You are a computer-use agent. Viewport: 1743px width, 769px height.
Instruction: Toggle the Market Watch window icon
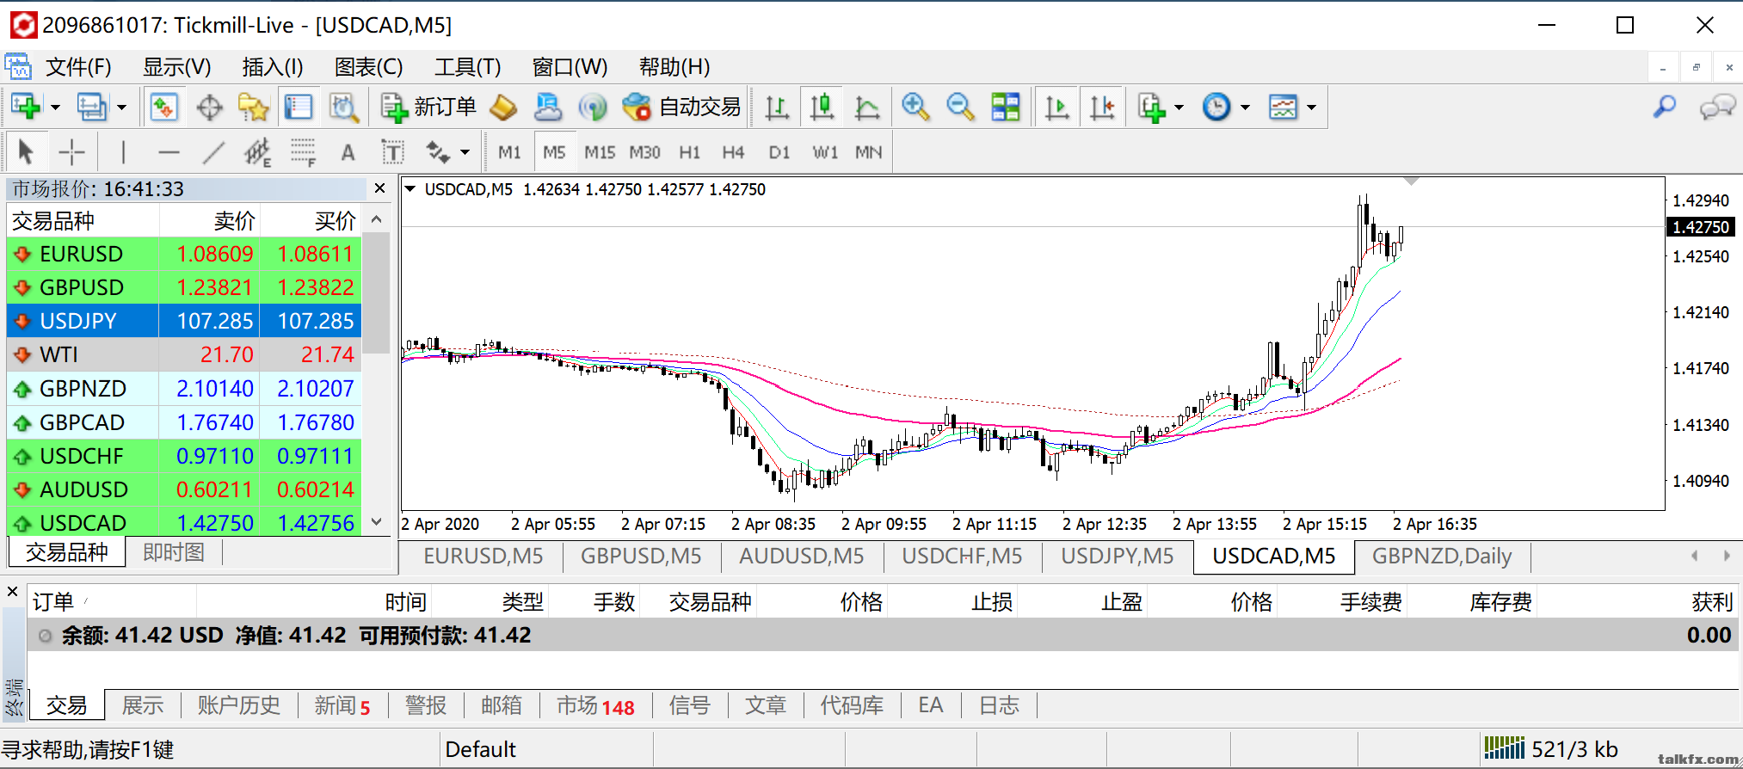[163, 108]
